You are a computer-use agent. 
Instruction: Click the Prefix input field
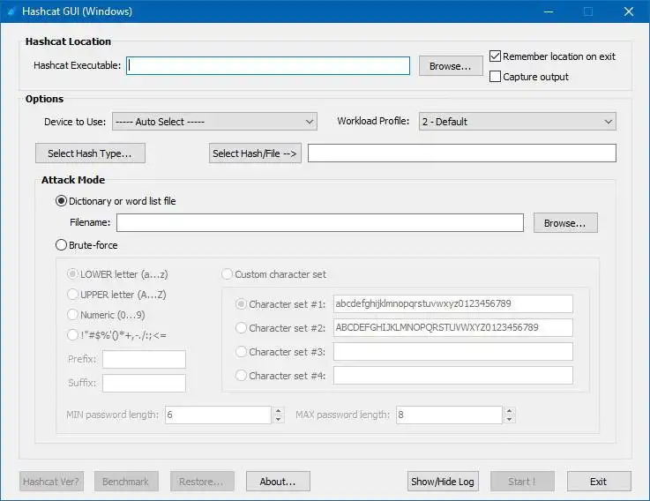pos(145,359)
